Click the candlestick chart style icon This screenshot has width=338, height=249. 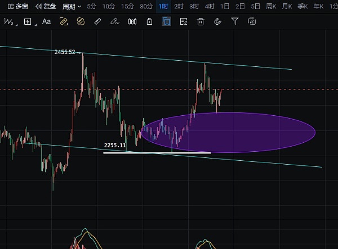[132, 21]
